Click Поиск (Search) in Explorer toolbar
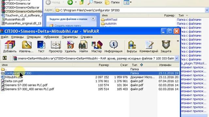The image size is (209, 117). pos(95,2)
